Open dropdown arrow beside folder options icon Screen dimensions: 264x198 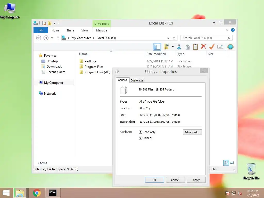(x=173, y=47)
